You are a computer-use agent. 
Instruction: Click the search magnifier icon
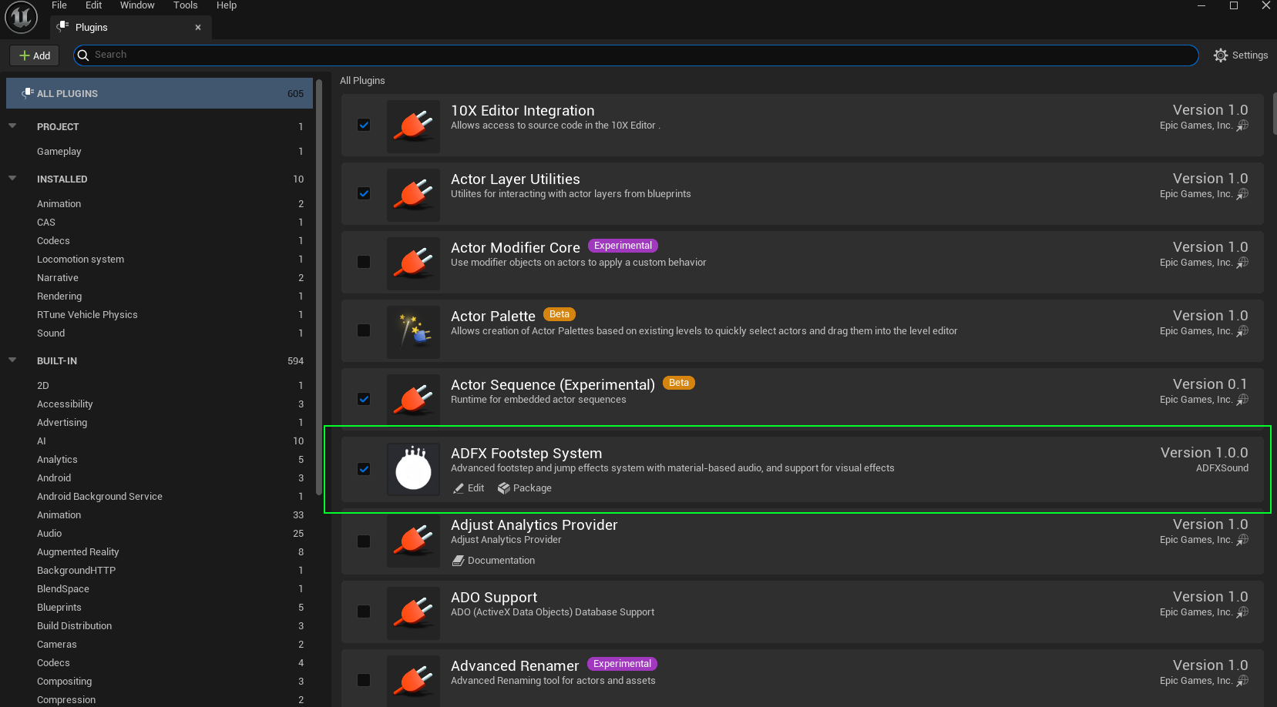point(83,55)
